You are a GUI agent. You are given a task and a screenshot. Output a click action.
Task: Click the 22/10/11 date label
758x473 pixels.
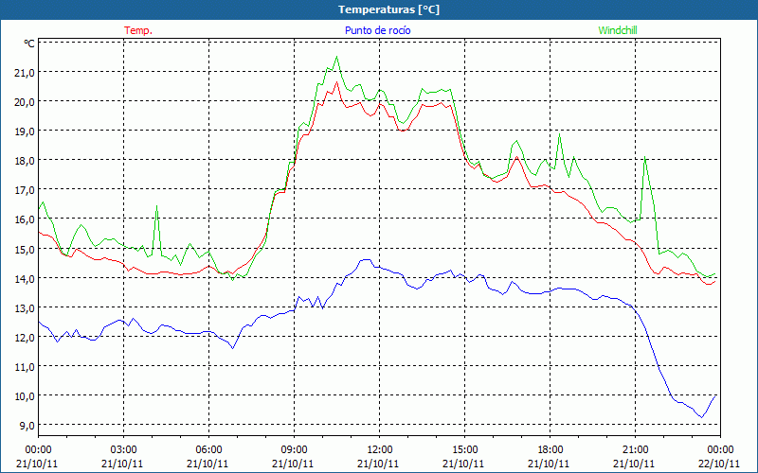pos(719,464)
